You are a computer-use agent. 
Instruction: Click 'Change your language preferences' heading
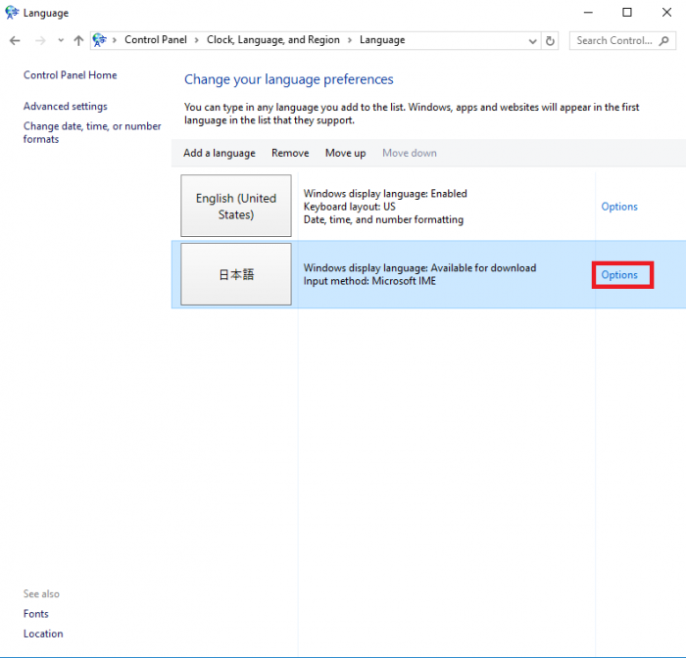tap(288, 79)
